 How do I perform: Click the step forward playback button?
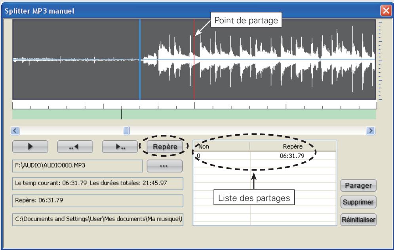point(120,147)
